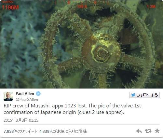Open the Musashi valve wheel photo
The width and height of the screenshot is (163, 138).
pyautogui.click(x=81, y=44)
